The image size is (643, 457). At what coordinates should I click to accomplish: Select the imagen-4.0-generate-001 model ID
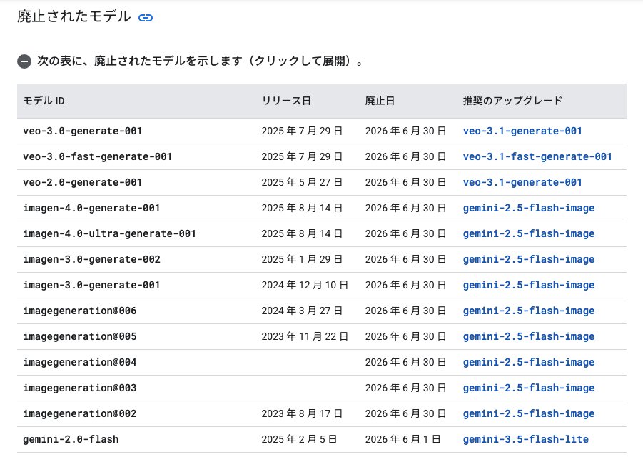[91, 208]
